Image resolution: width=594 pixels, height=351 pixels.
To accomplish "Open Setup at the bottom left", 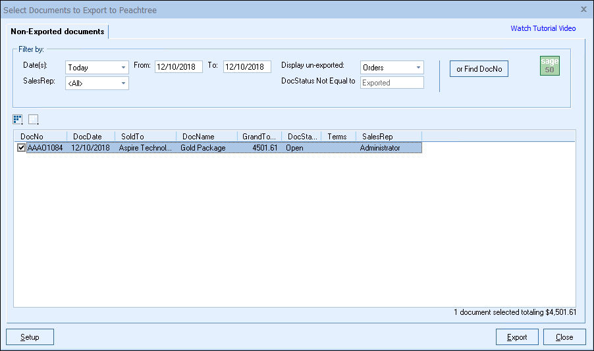I will pyautogui.click(x=30, y=337).
